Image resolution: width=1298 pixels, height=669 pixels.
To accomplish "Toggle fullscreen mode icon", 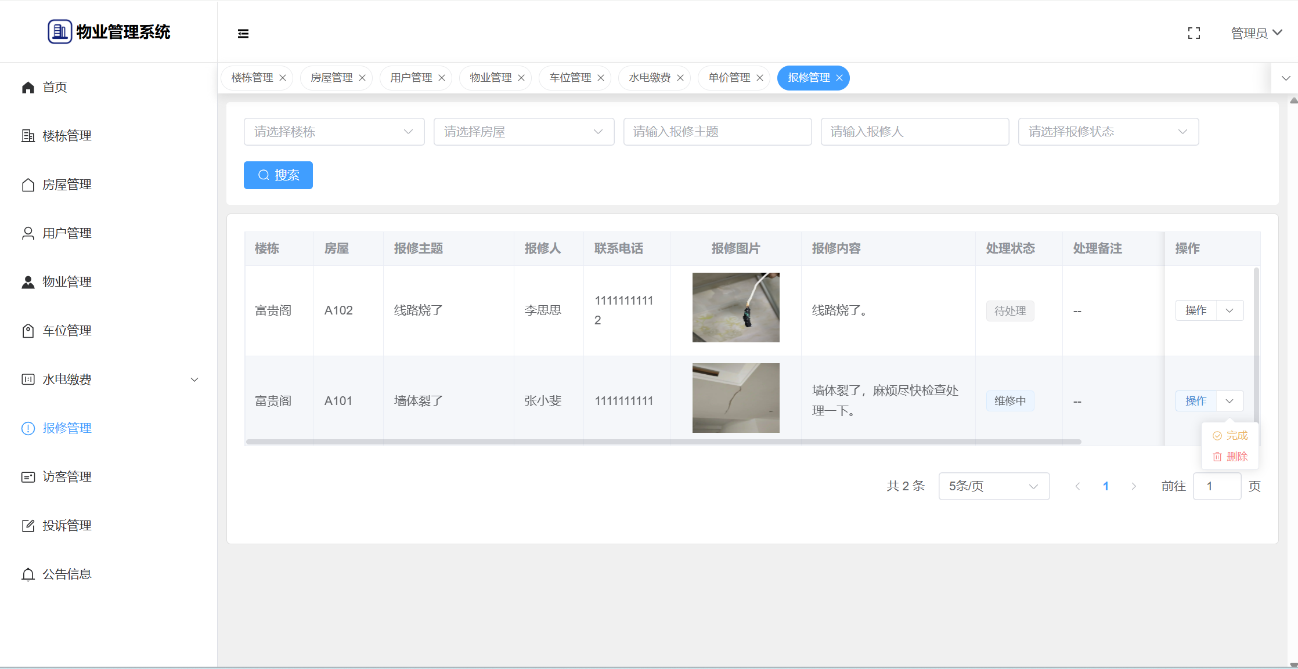I will [1194, 34].
